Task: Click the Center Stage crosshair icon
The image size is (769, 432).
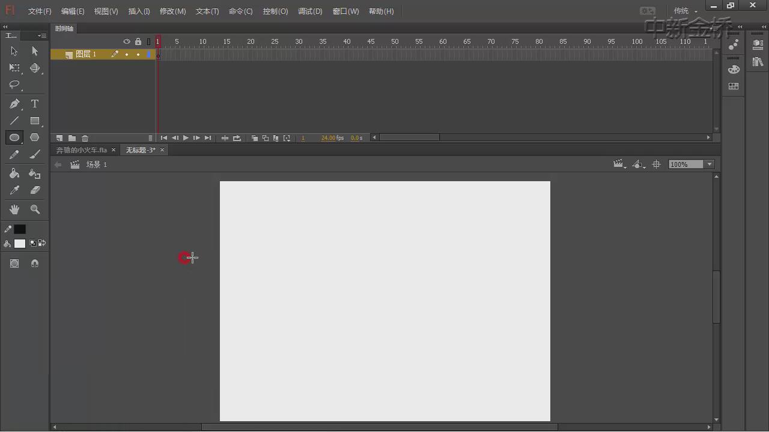Action: [657, 164]
